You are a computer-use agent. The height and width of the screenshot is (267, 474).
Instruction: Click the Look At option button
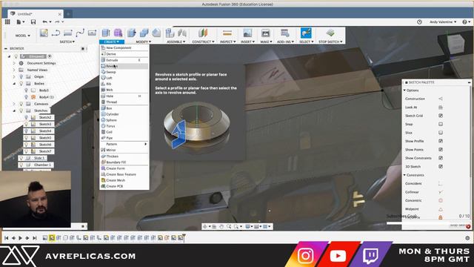[441, 107]
